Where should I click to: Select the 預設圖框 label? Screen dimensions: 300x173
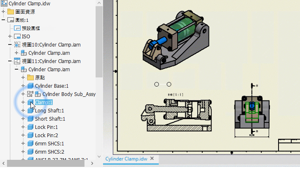[31, 28]
